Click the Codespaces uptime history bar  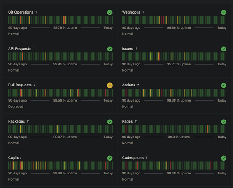coord(174,166)
